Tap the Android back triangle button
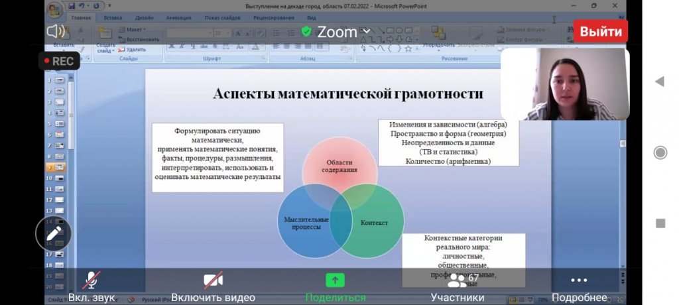The width and height of the screenshot is (679, 305). [660, 82]
